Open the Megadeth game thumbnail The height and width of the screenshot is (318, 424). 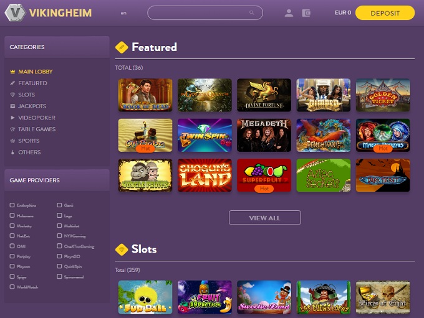(x=264, y=135)
